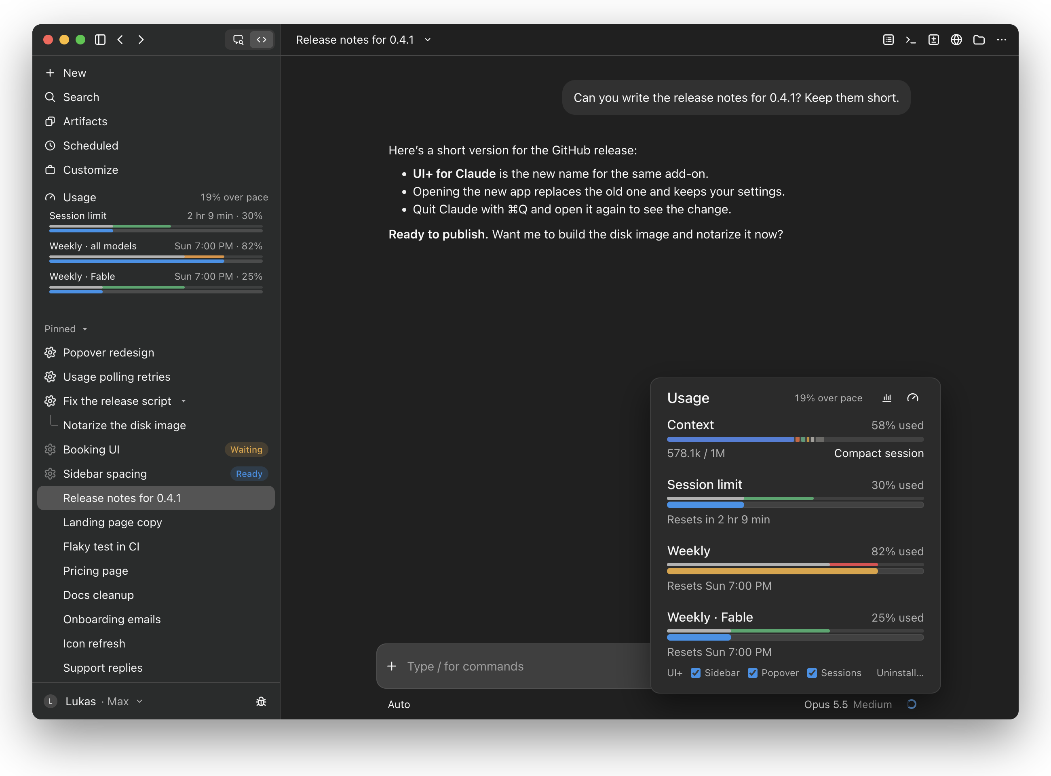Switch to chat mode icon
The height and width of the screenshot is (776, 1051).
pos(238,40)
